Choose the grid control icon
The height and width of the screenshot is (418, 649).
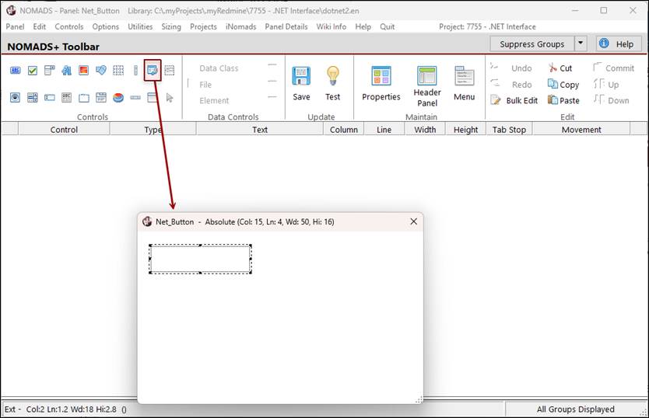point(118,71)
